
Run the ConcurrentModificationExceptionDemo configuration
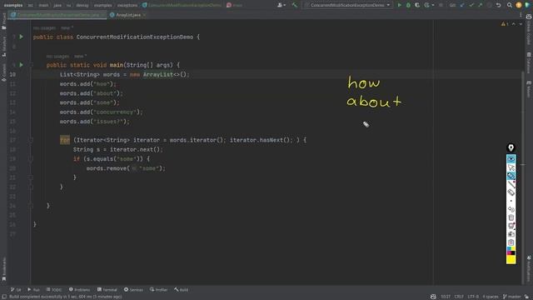point(400,5)
